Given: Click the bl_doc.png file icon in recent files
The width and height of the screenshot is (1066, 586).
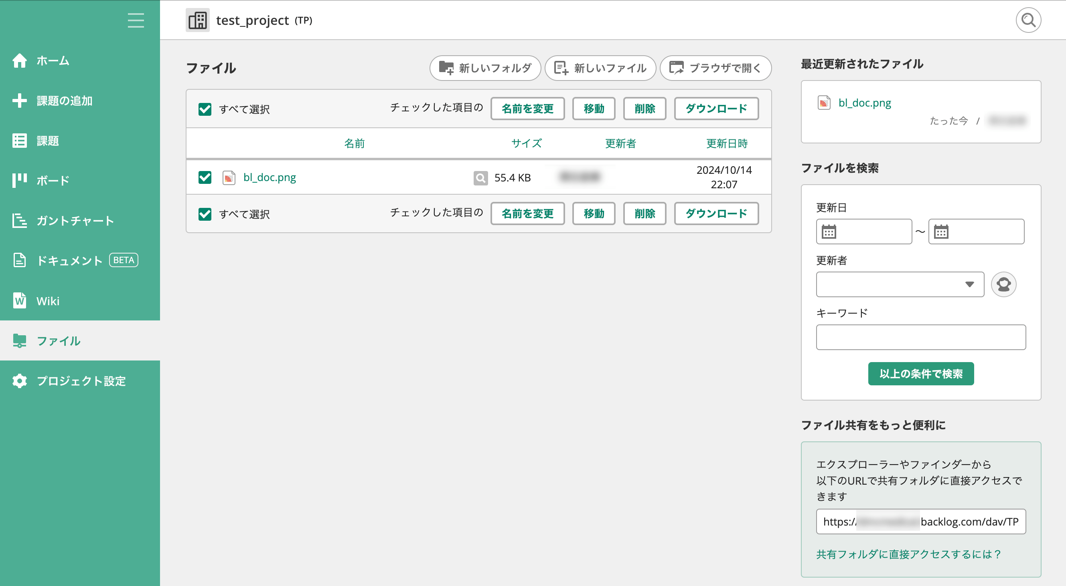Looking at the screenshot, I should pyautogui.click(x=823, y=103).
